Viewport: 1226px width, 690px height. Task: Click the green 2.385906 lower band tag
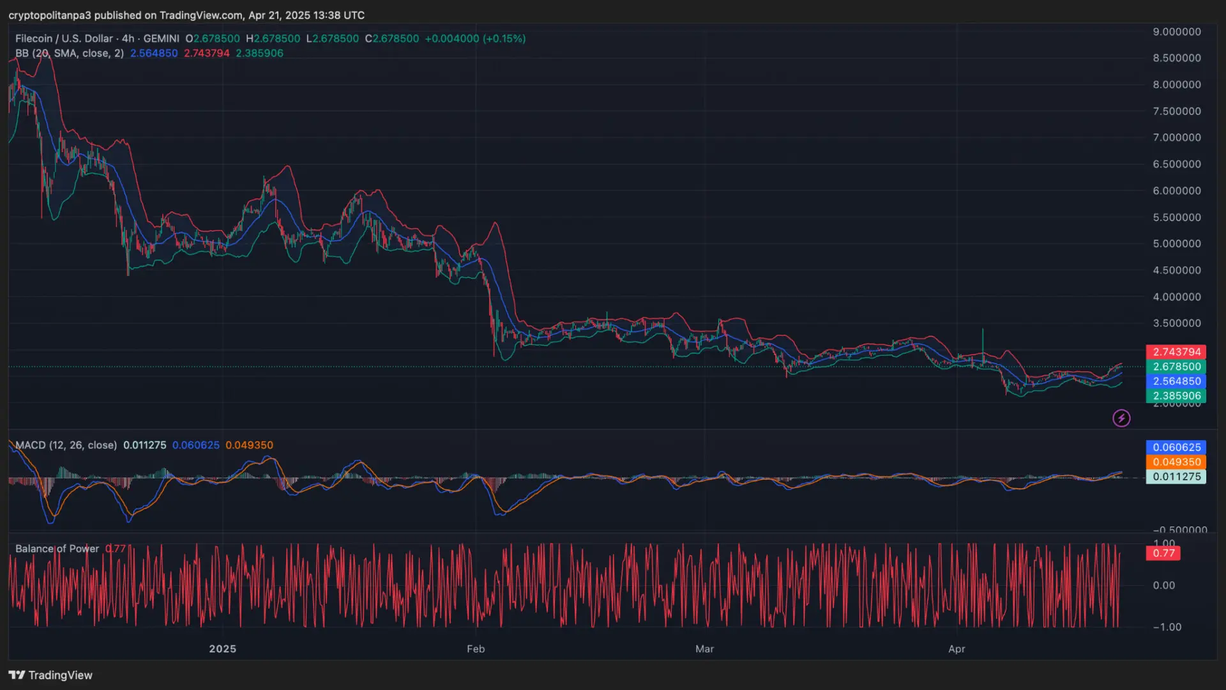click(1176, 396)
